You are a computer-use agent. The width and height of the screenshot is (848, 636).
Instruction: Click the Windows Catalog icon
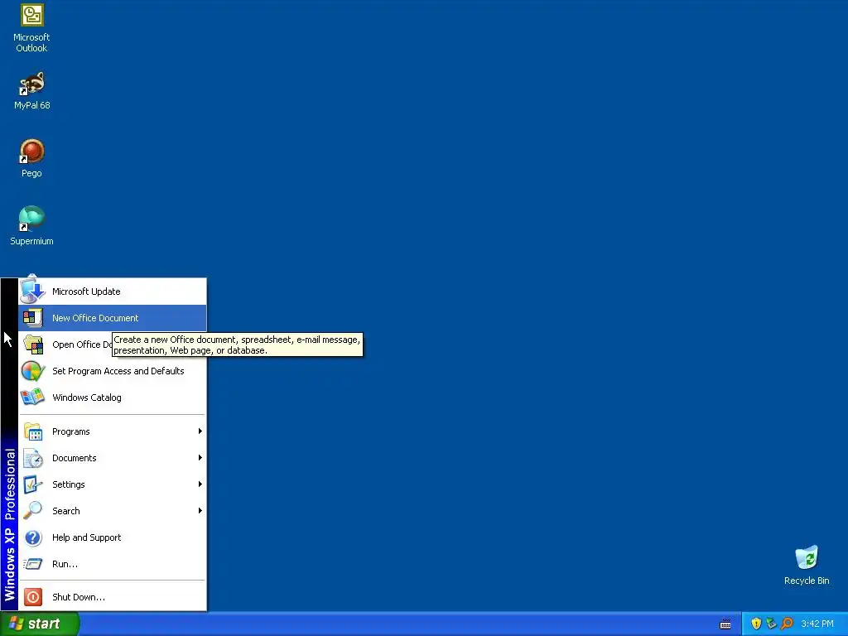coord(32,397)
